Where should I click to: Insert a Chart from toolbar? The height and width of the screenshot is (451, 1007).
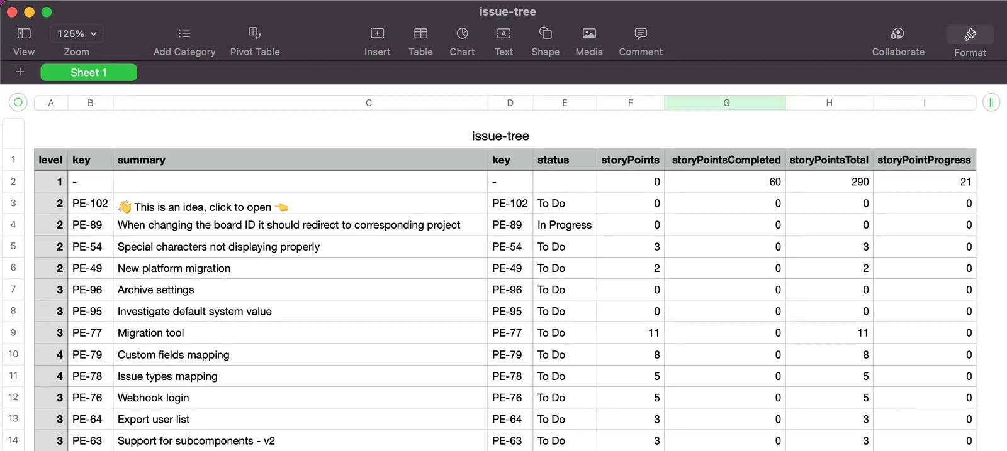pyautogui.click(x=462, y=34)
